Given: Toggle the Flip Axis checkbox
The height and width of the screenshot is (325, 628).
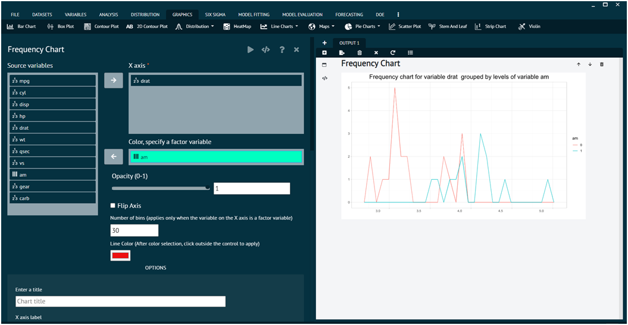Looking at the screenshot, I should (x=113, y=205).
